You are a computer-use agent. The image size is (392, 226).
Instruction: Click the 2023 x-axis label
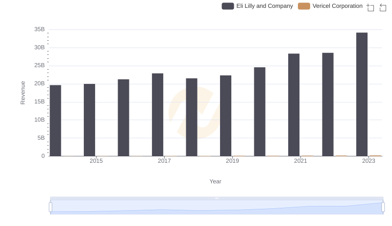(x=368, y=161)
